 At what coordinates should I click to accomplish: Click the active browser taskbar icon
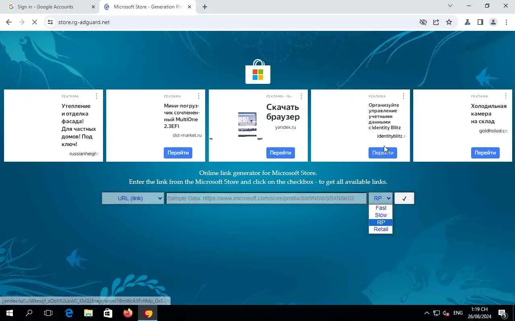[x=148, y=313]
